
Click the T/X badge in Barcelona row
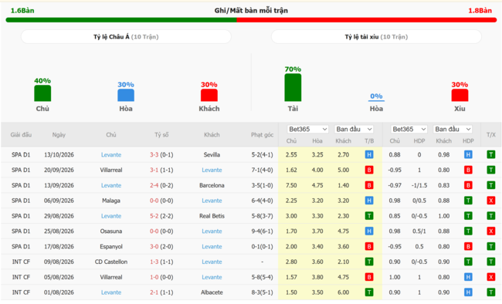[490, 186]
